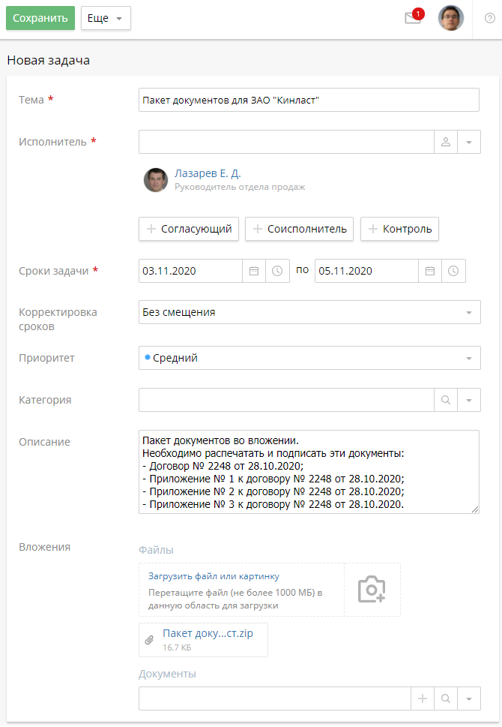This screenshot has height=727, width=502.
Task: Add a Согласующий to the task
Action: tap(189, 229)
